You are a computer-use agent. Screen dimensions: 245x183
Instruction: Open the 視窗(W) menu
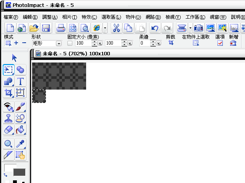point(218,17)
